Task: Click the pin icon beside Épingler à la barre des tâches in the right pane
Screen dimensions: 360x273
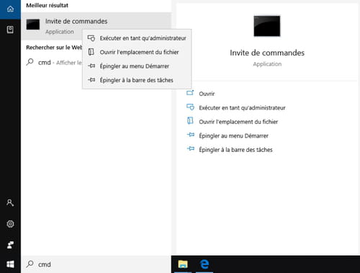Action: 191,149
